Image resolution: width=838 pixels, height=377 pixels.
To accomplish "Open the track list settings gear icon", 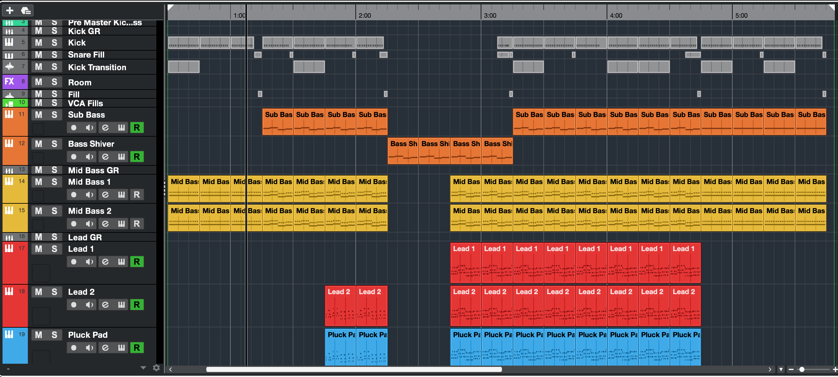I will (x=156, y=368).
